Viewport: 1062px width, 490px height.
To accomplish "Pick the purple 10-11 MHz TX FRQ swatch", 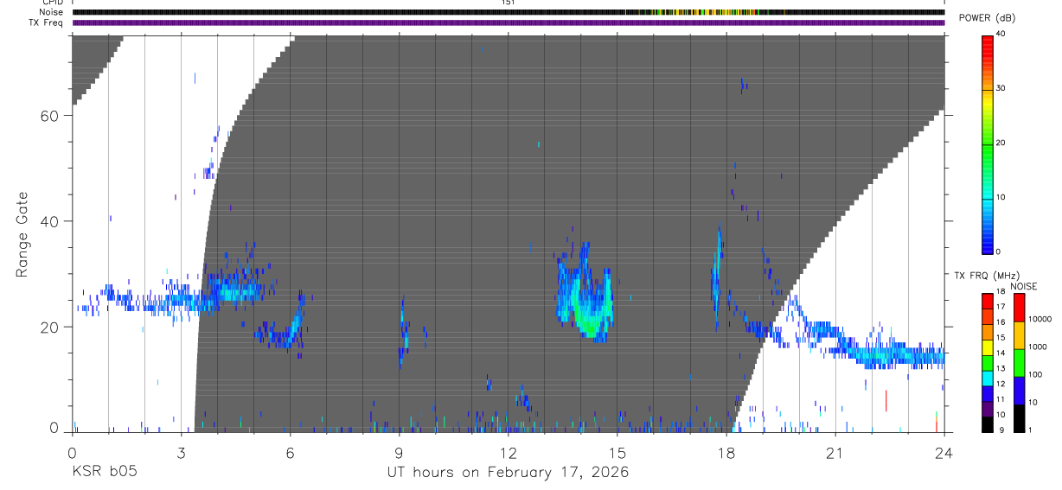I will pyautogui.click(x=987, y=409).
